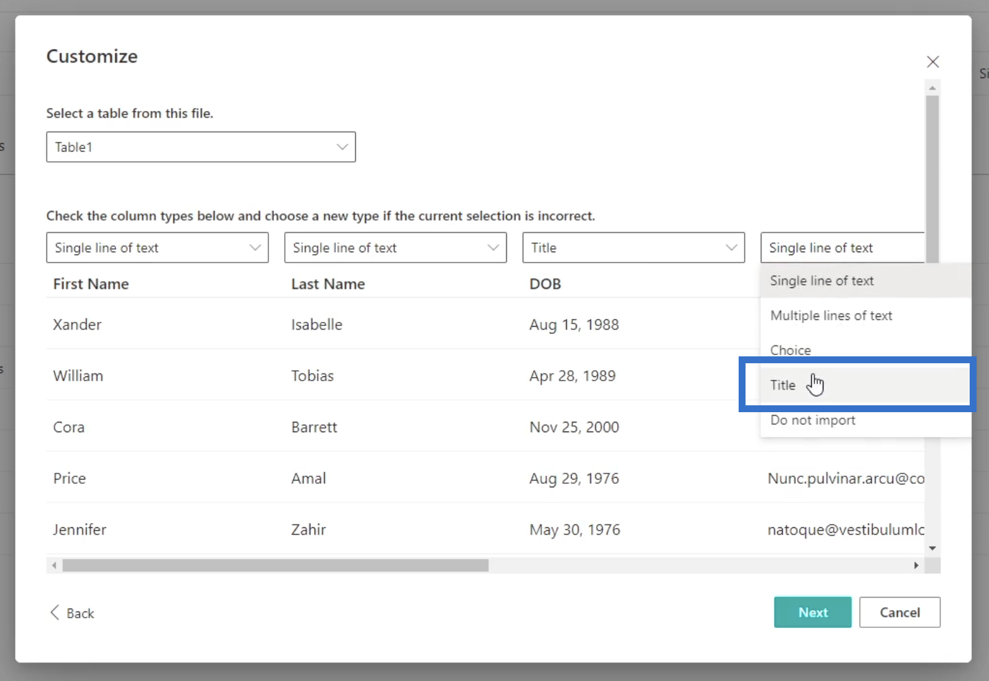Open the Table1 table selection dropdown

pos(201,147)
